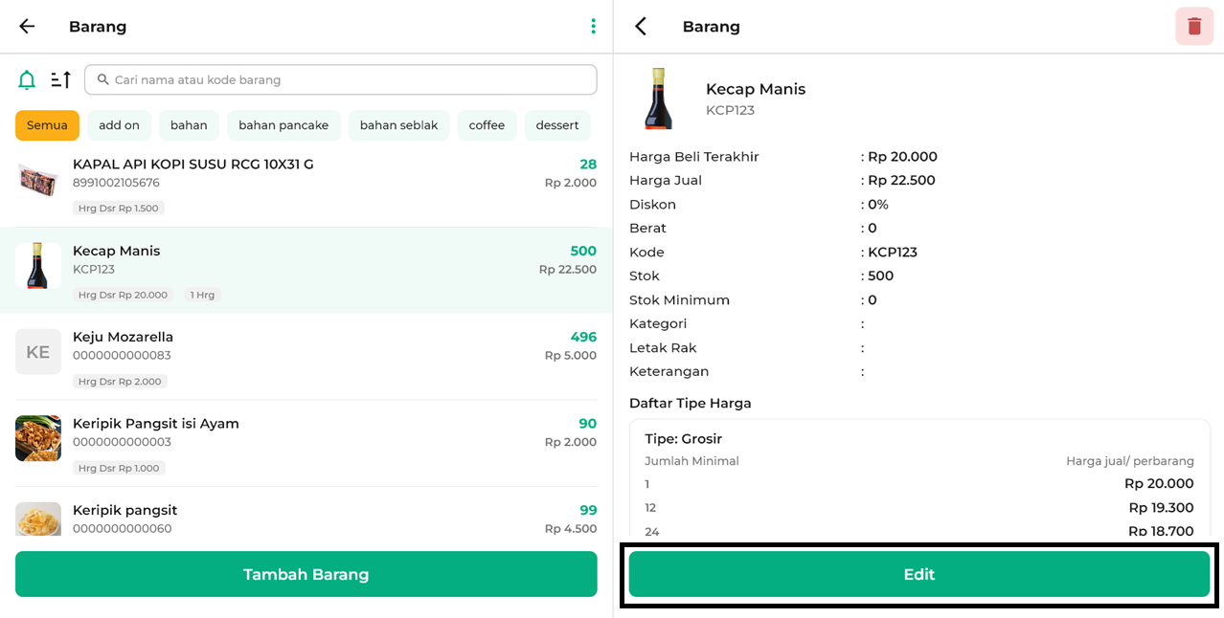
Task: Filter by add on category
Action: (x=119, y=125)
